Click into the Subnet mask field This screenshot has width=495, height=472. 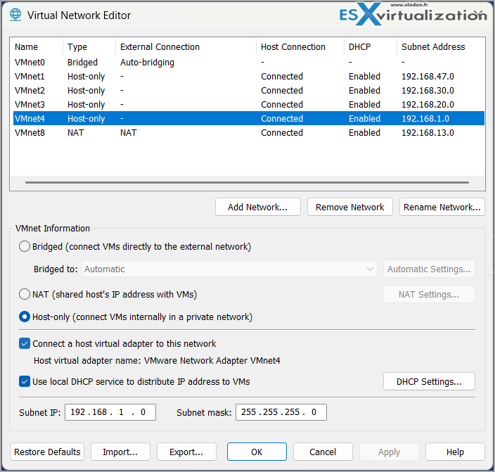(x=281, y=412)
